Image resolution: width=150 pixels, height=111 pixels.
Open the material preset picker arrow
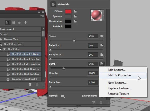pyautogui.click(x=103, y=15)
